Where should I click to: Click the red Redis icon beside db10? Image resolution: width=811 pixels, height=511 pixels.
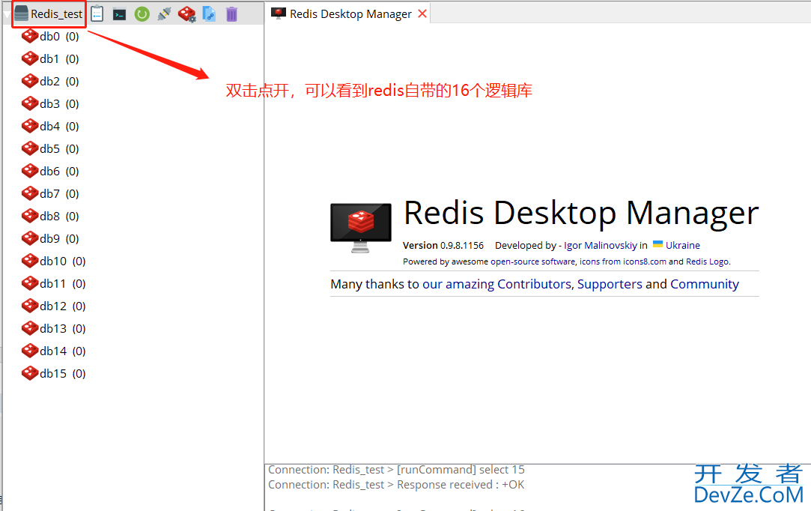pos(30,261)
